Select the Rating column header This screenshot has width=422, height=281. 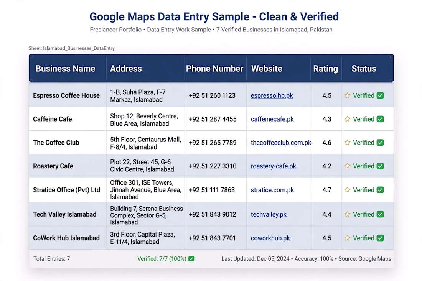tap(326, 69)
